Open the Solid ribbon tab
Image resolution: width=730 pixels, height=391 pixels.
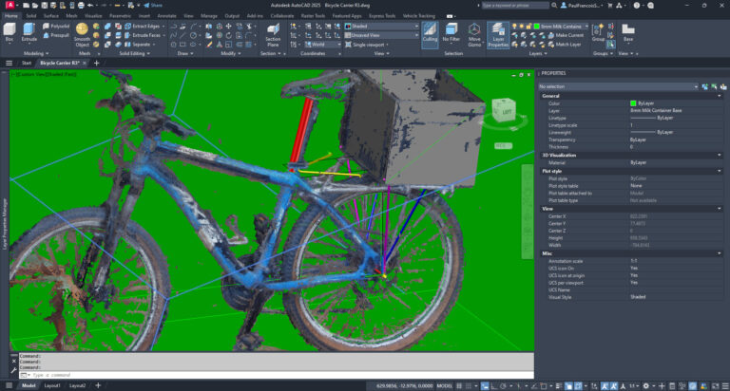30,16
